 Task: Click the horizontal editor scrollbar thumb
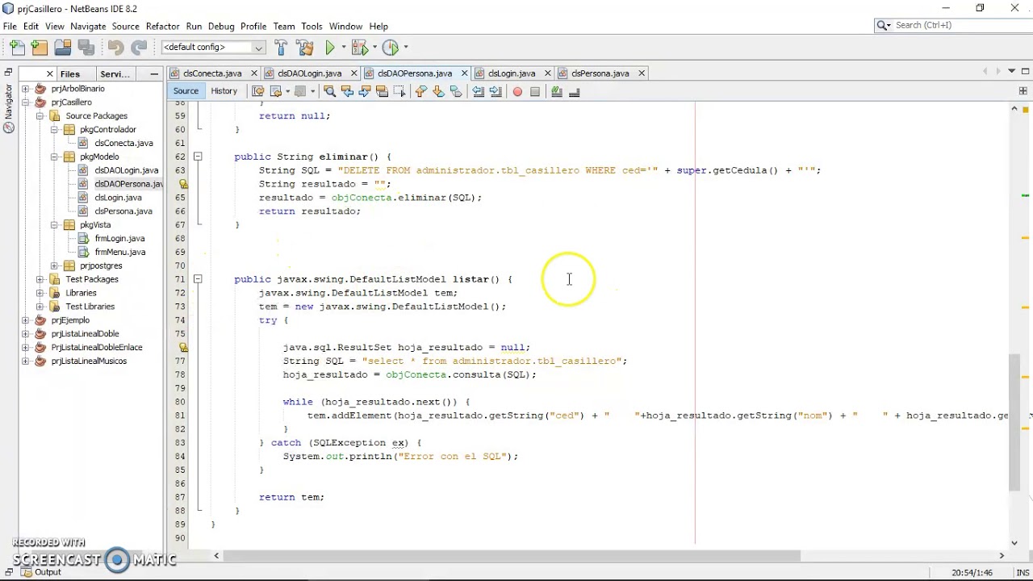(x=512, y=556)
